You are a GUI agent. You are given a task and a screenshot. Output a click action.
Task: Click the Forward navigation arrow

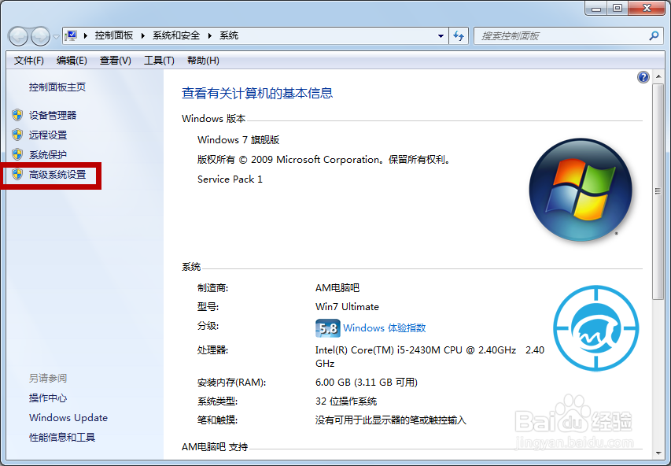40,36
